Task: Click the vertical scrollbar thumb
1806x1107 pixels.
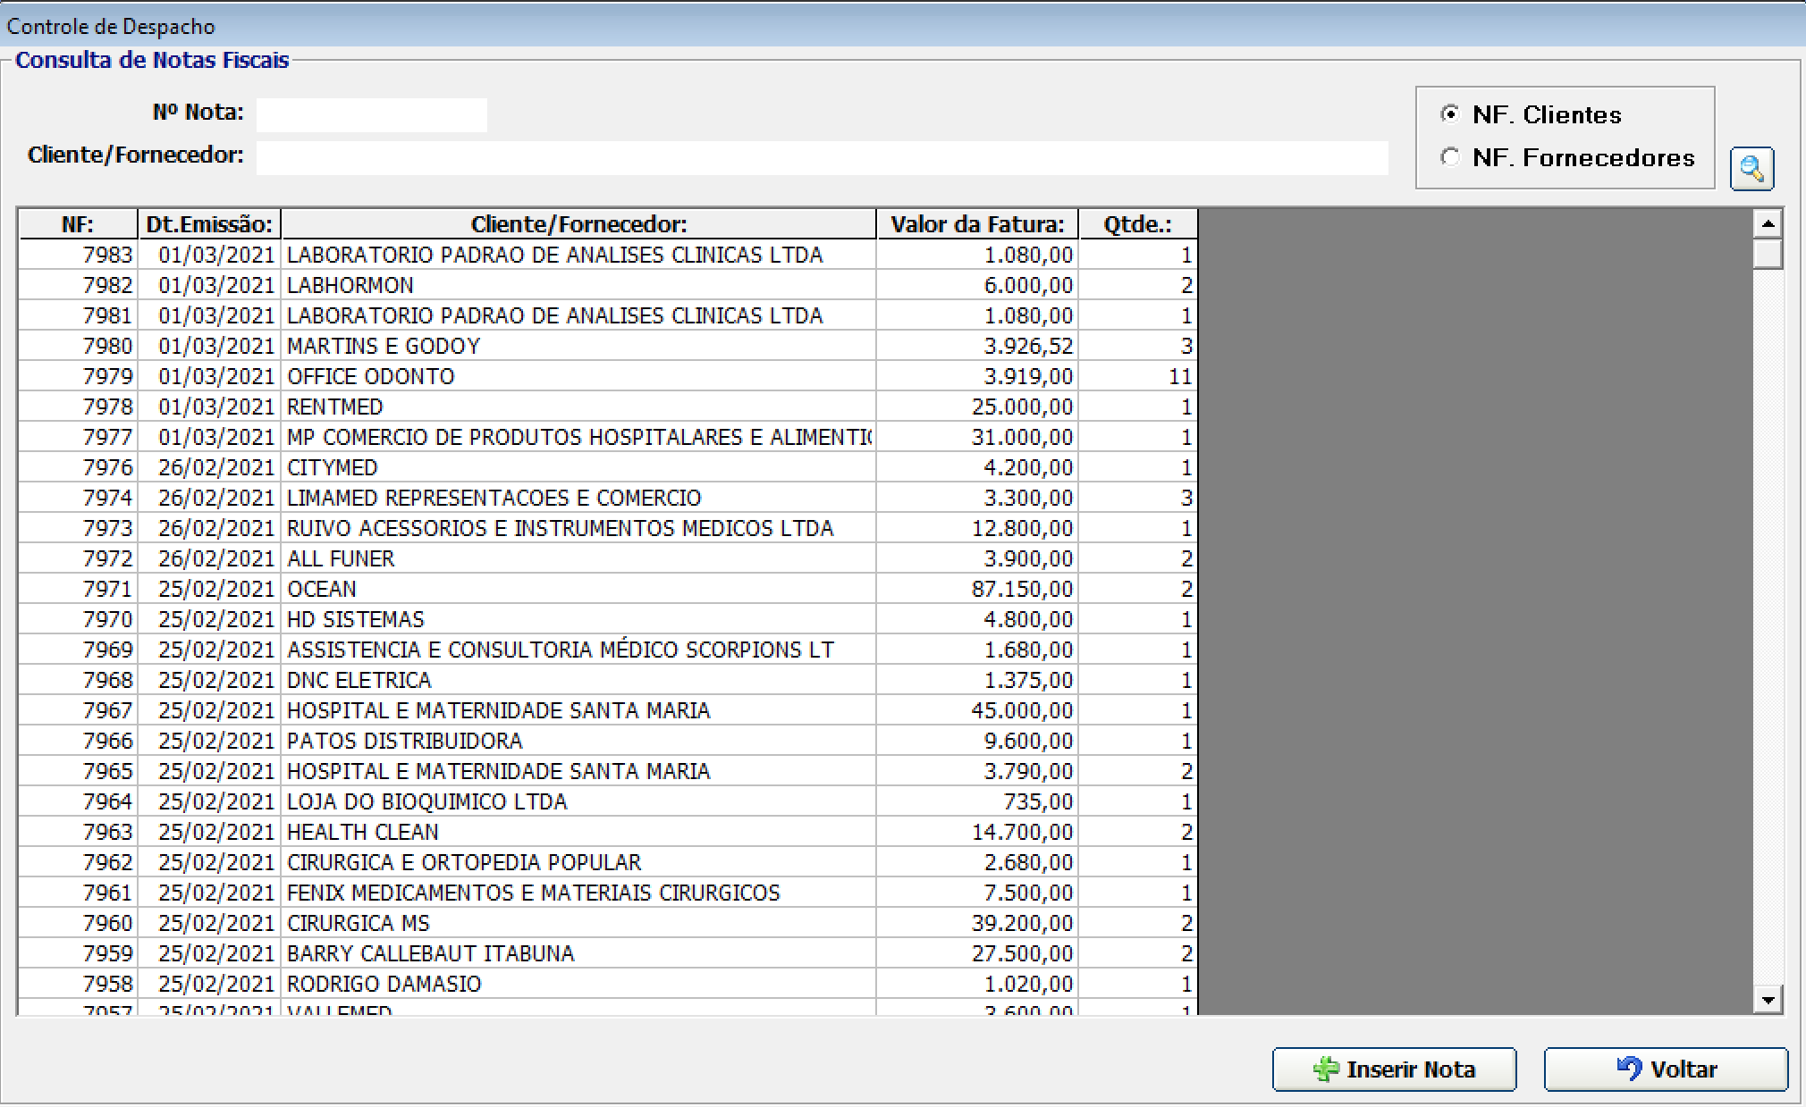Action: 1768,254
